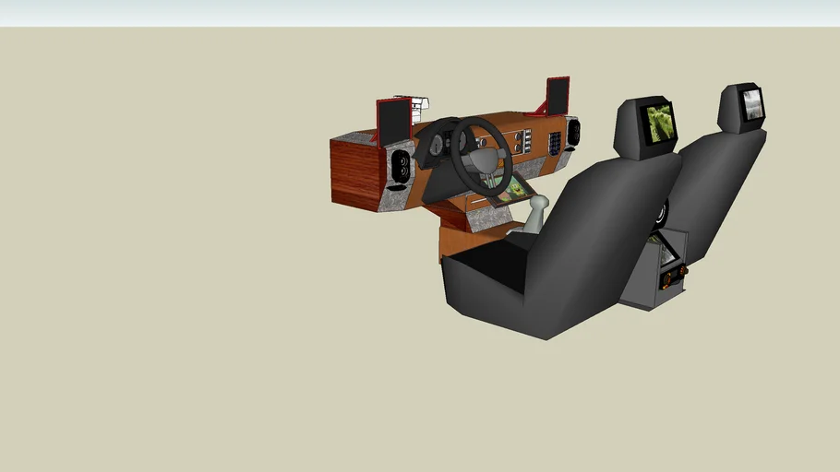Click the right red-framed dashboard monitor
The image size is (840, 472).
point(558,95)
